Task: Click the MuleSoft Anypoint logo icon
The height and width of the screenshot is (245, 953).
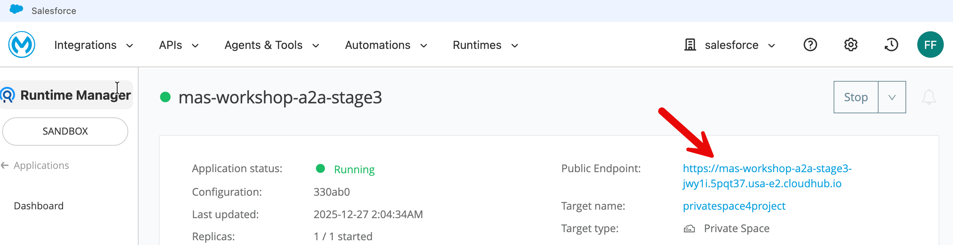Action: pyautogui.click(x=22, y=45)
